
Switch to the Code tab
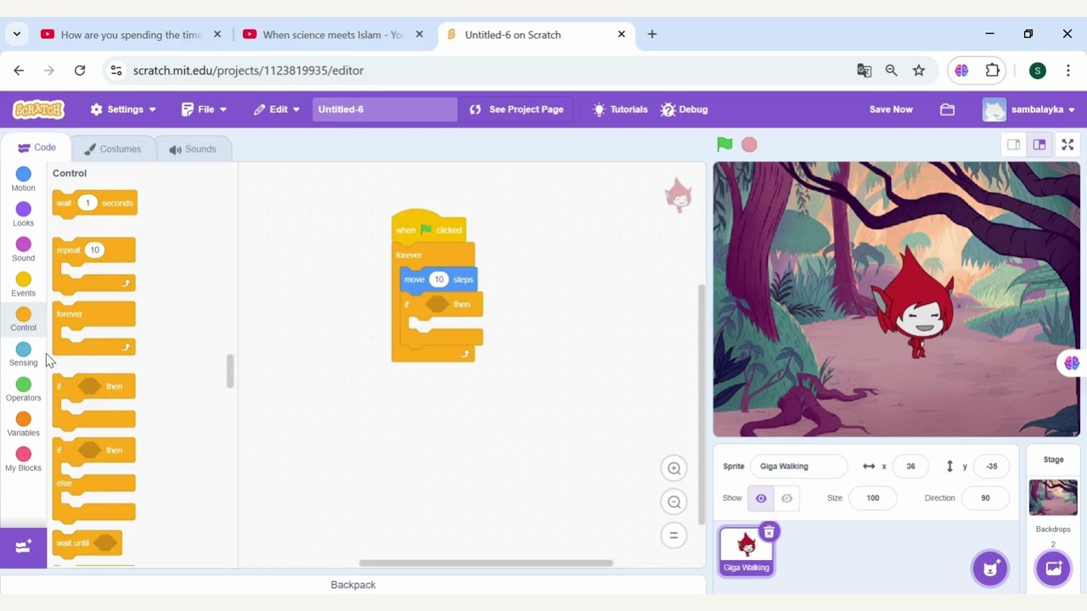37,148
